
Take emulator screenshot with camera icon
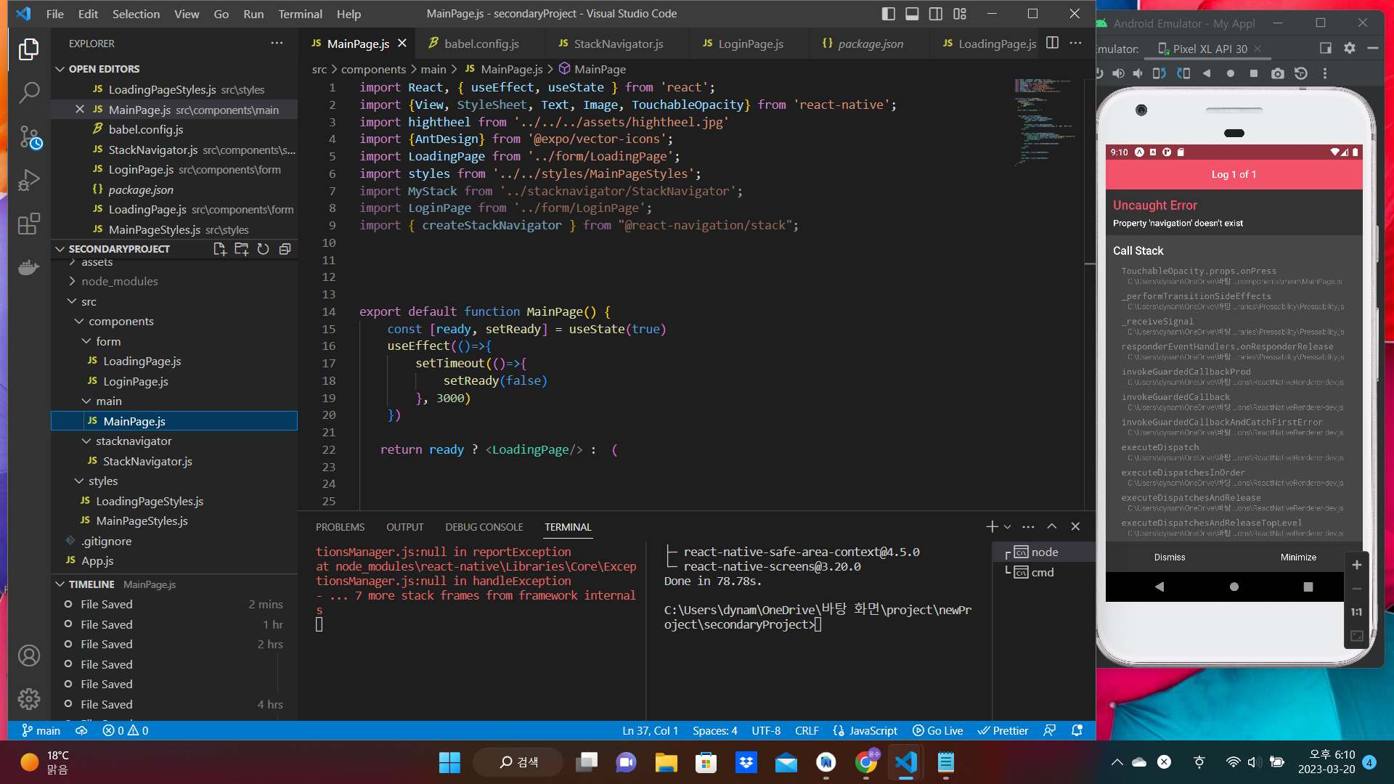point(1278,73)
